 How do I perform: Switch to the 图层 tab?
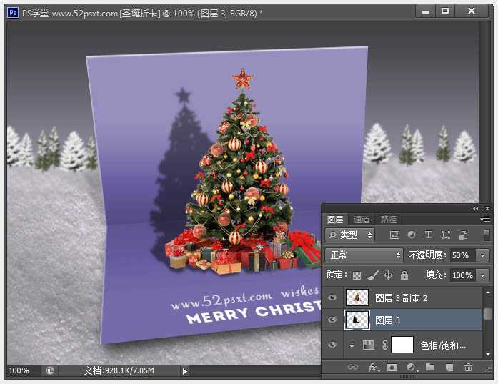(x=335, y=220)
